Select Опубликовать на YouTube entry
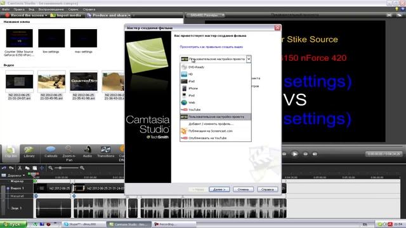The height and width of the screenshot is (228, 406). tap(216, 138)
